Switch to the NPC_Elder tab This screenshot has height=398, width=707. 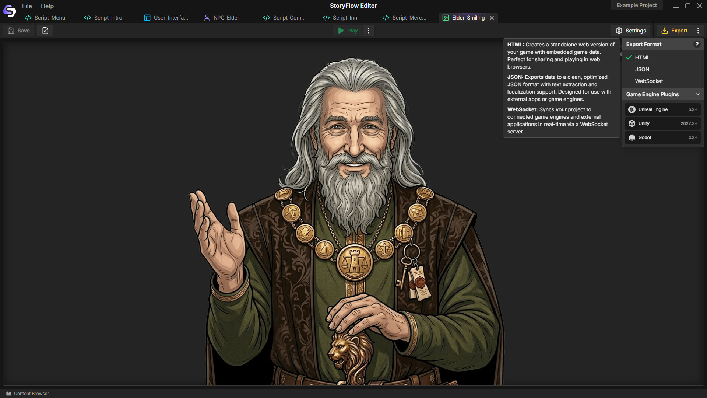click(221, 17)
